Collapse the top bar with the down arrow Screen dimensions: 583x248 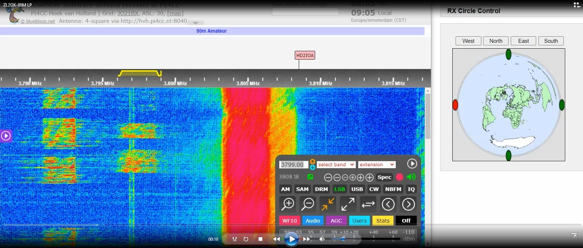pos(195,23)
